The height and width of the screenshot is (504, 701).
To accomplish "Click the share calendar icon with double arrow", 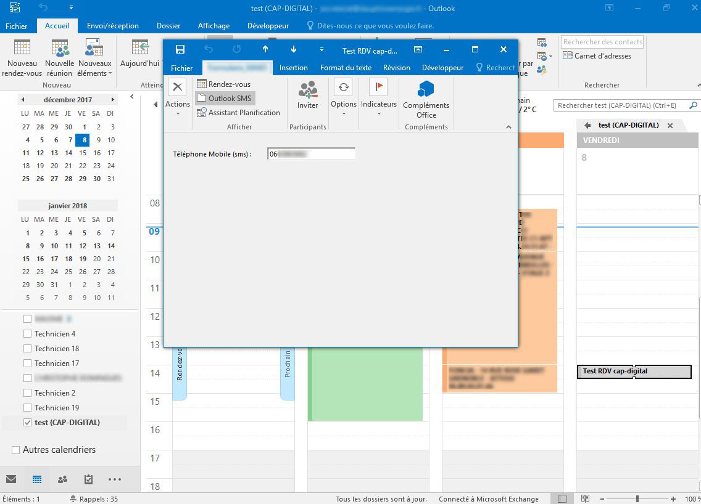I will click(542, 43).
